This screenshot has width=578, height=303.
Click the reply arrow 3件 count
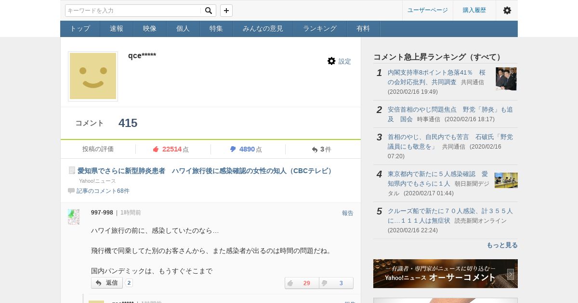[321, 149]
